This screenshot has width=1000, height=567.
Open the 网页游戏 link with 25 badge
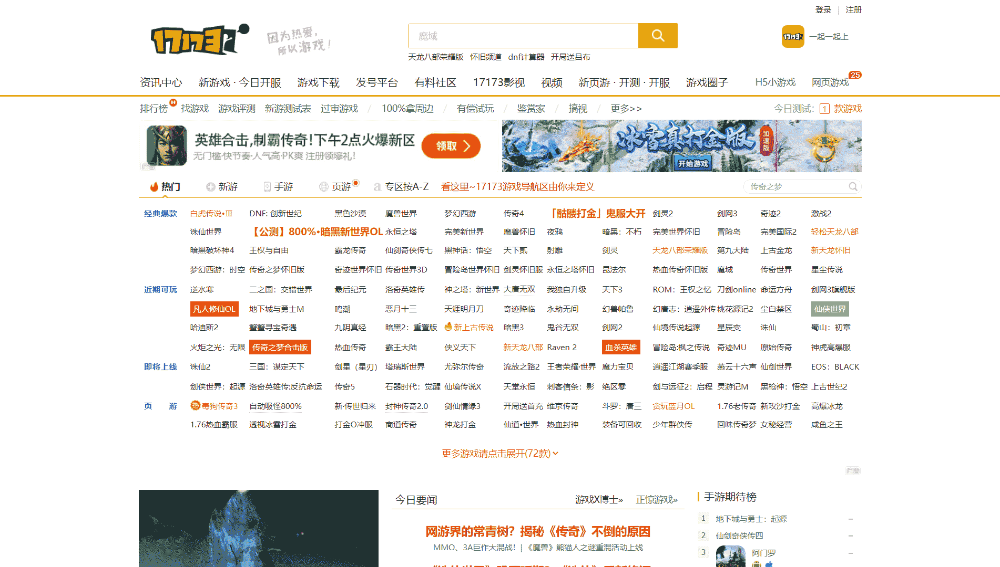(x=830, y=82)
